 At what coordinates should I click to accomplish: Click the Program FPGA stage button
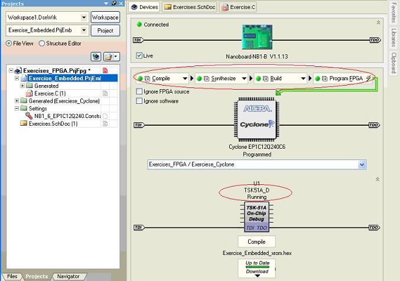tap(342, 79)
